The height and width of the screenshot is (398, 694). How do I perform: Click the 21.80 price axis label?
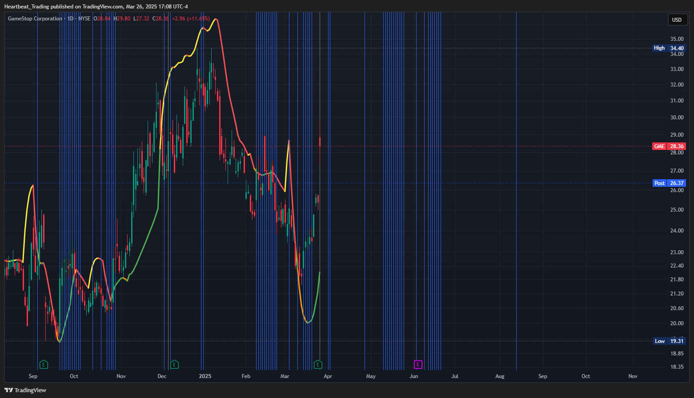[677, 280]
